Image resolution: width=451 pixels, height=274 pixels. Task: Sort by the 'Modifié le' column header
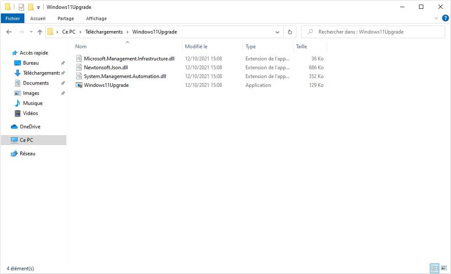click(x=196, y=47)
